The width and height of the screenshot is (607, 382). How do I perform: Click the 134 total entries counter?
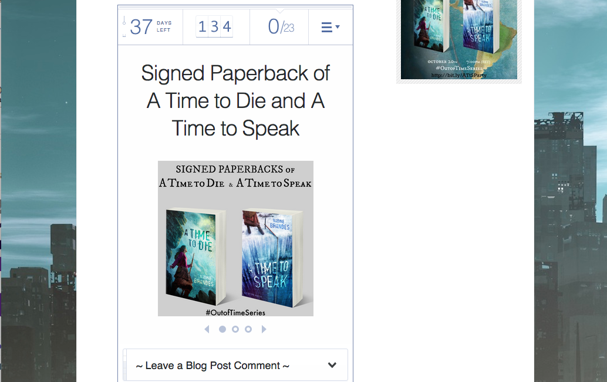214,27
